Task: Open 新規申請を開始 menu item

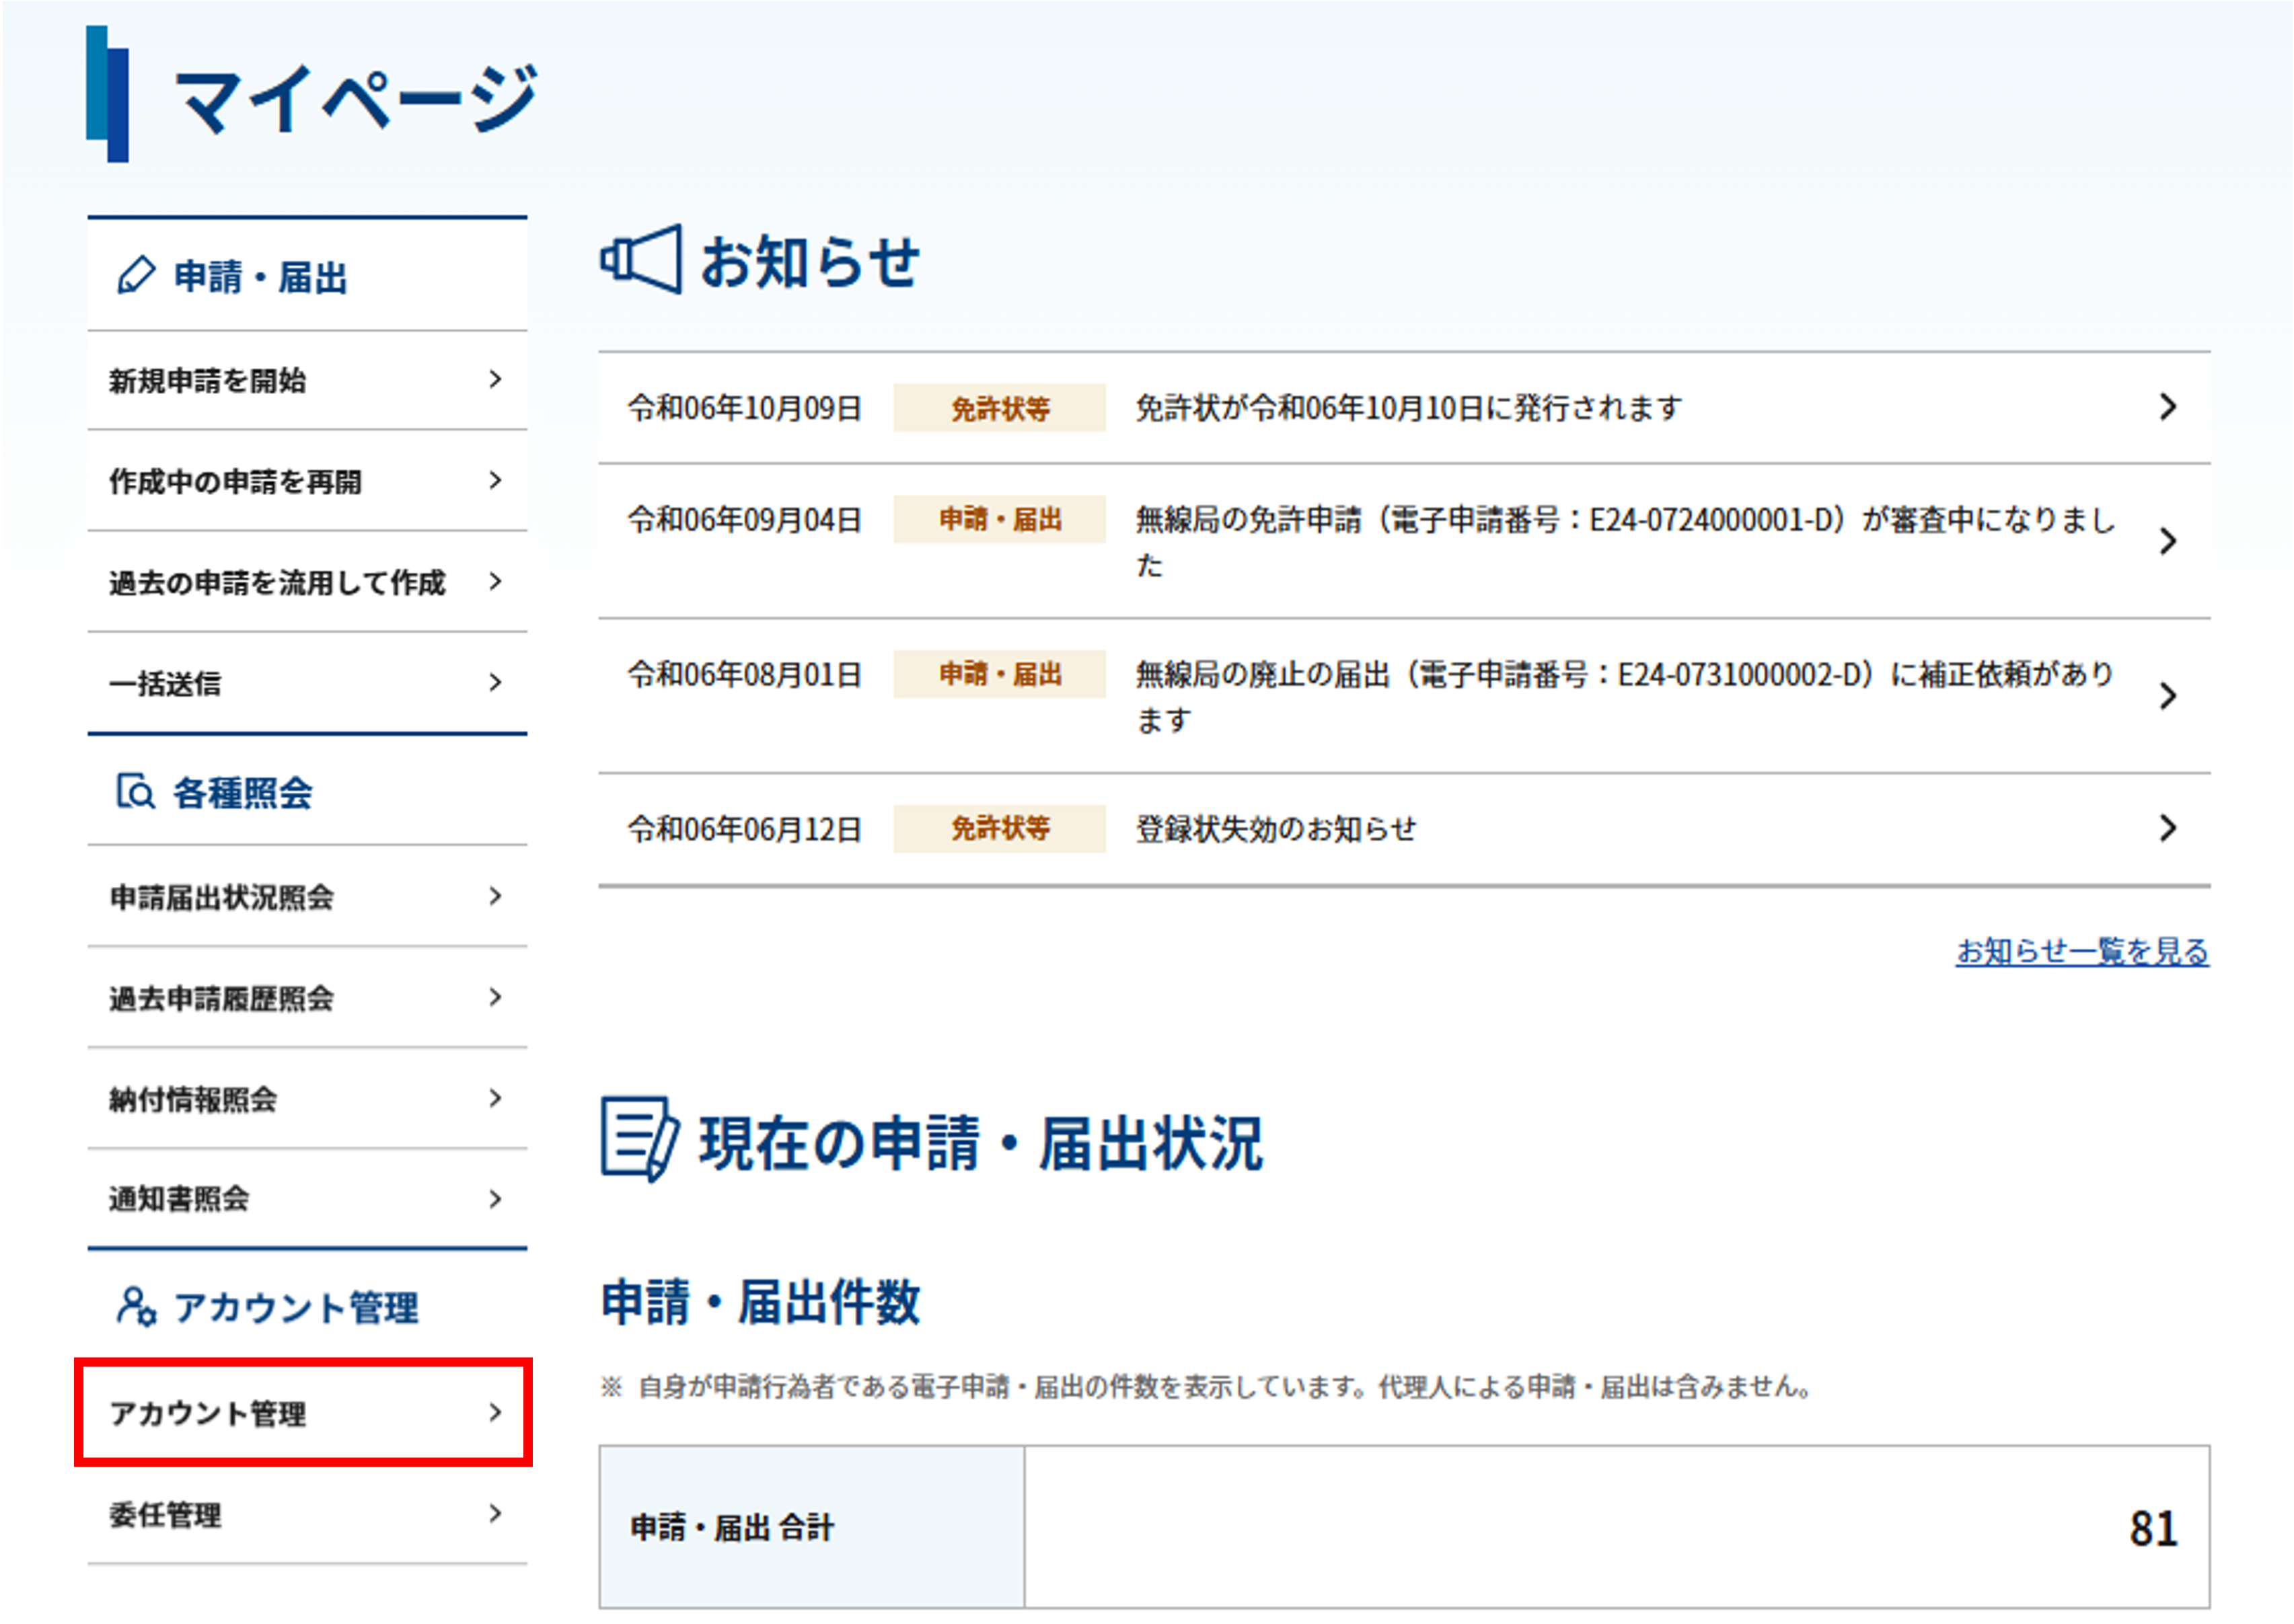Action: point(307,380)
